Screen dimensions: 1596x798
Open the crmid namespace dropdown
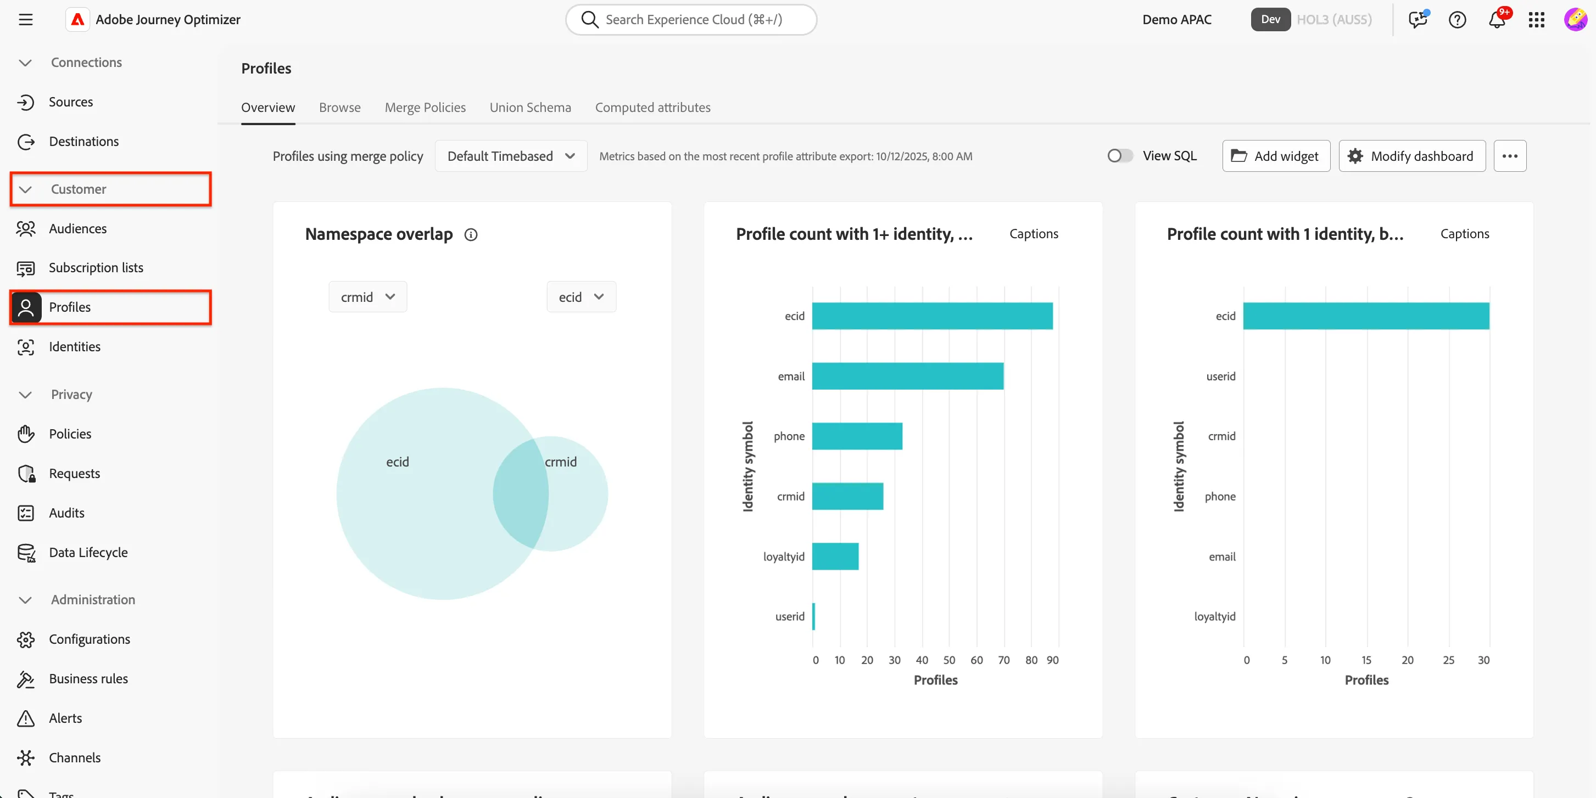367,297
